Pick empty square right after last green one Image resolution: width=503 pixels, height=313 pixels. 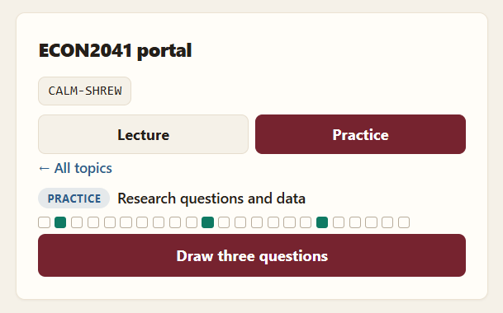coord(339,222)
